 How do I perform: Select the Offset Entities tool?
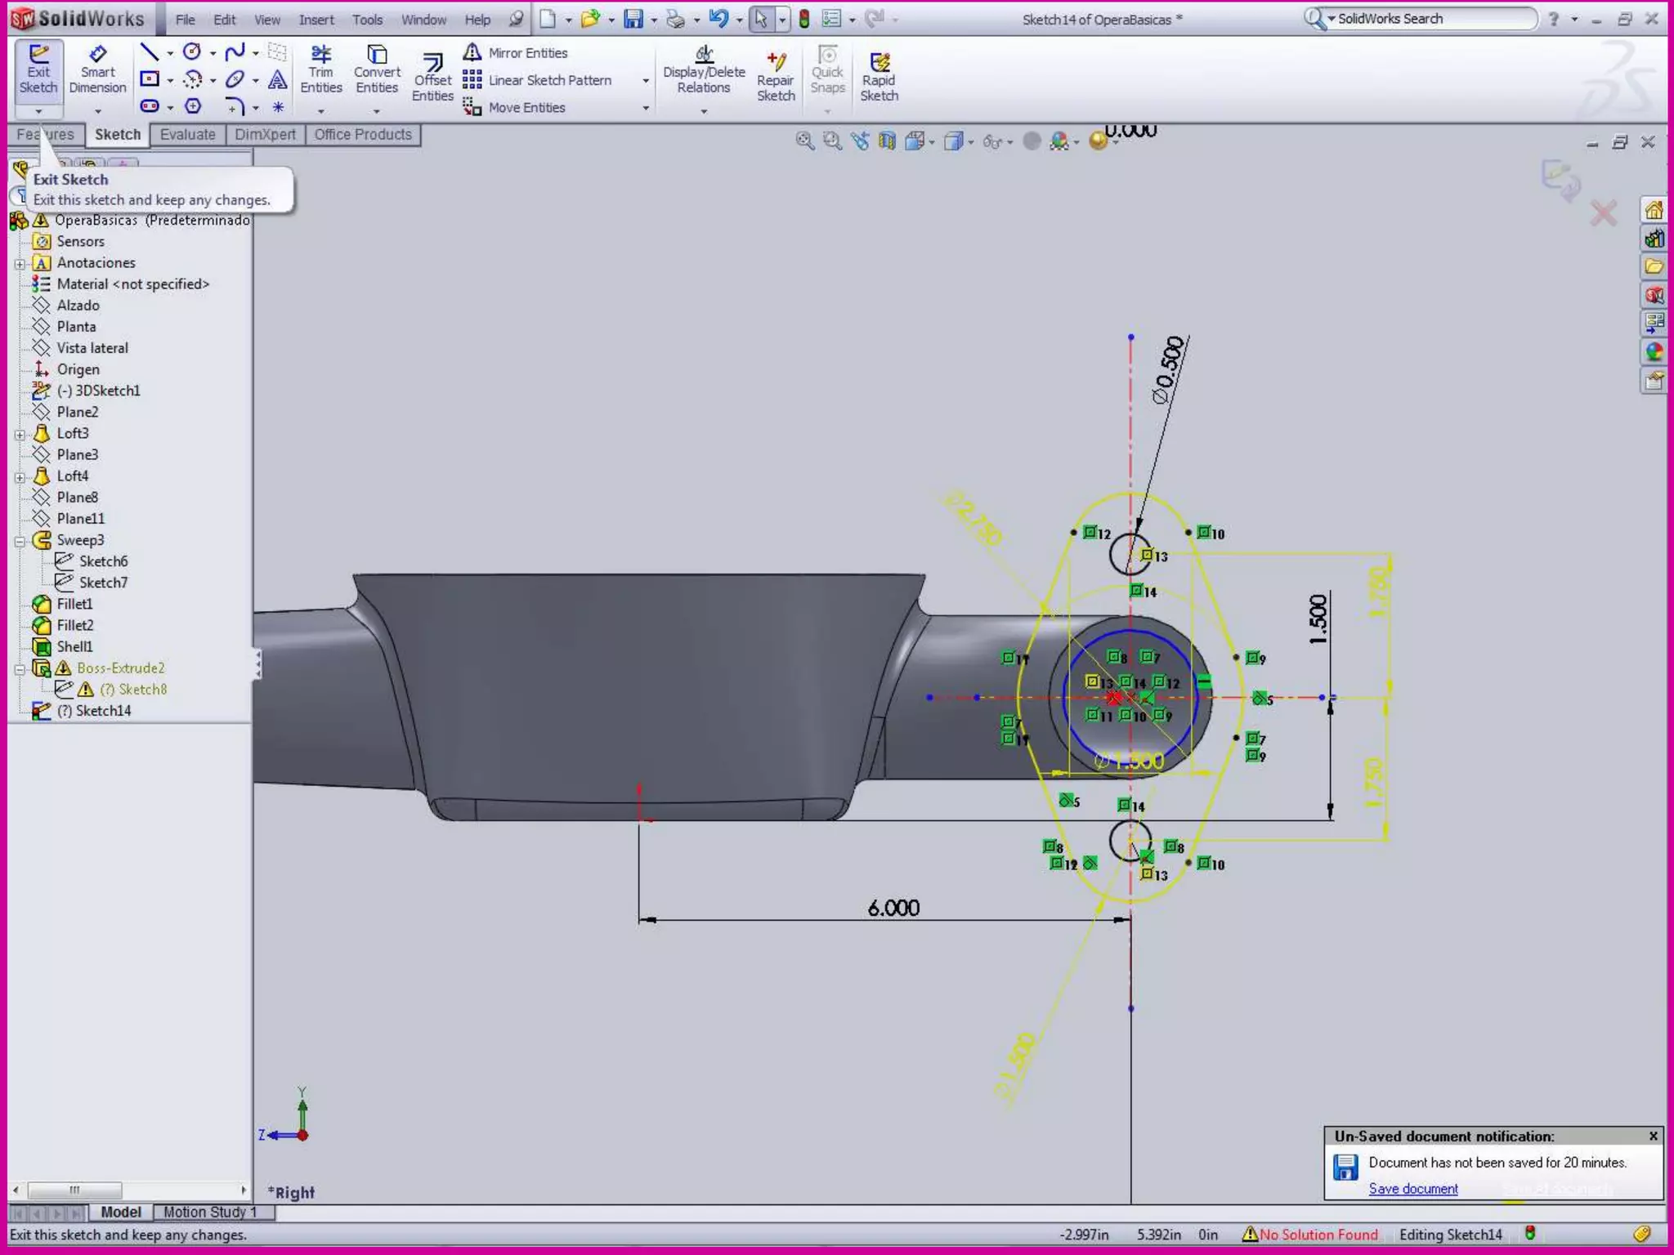point(432,78)
